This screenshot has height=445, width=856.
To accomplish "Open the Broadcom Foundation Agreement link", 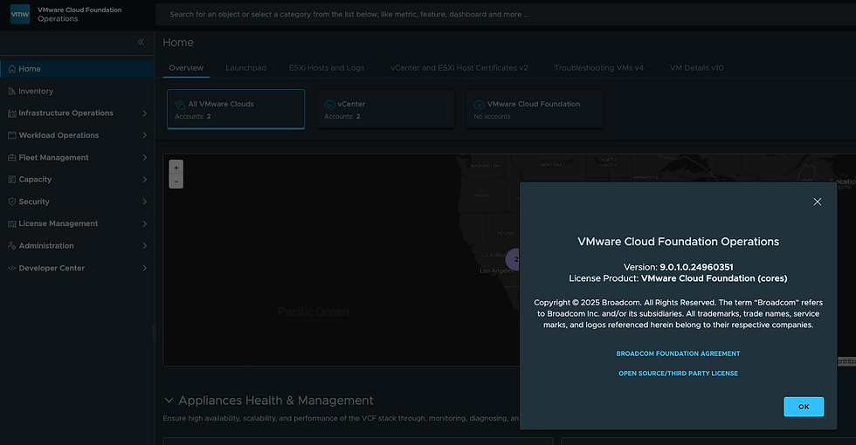I will pyautogui.click(x=678, y=354).
